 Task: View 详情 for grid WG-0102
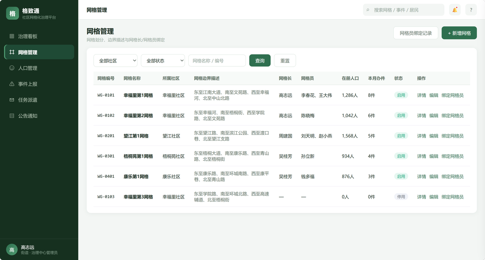(x=422, y=116)
